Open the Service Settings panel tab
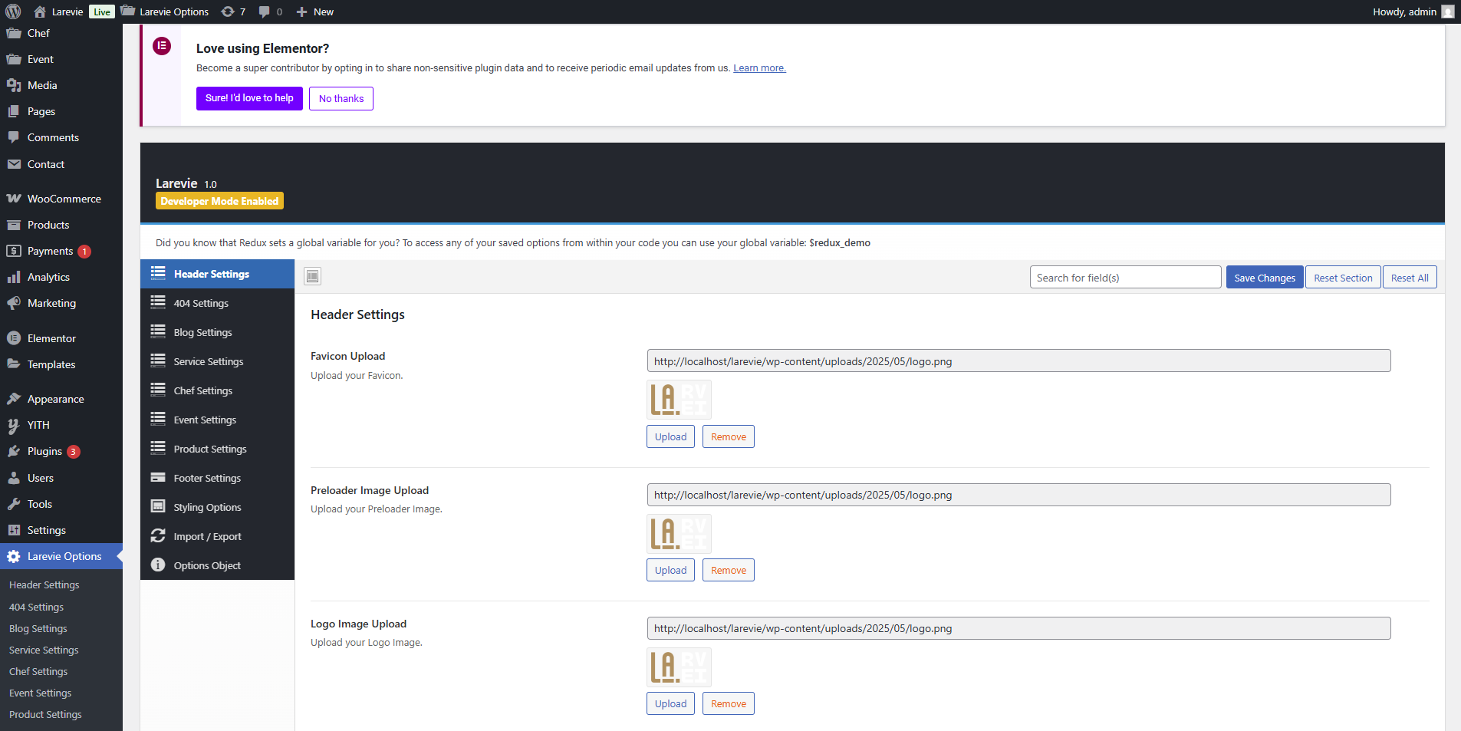The image size is (1461, 731). click(x=217, y=361)
